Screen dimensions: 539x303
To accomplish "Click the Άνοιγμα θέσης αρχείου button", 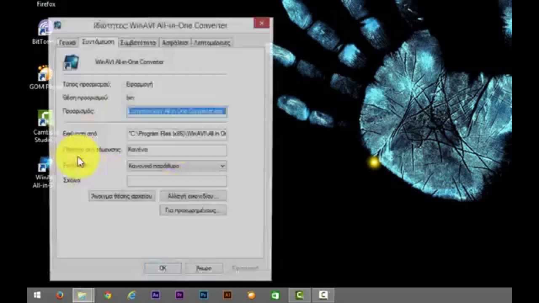I will point(122,196).
